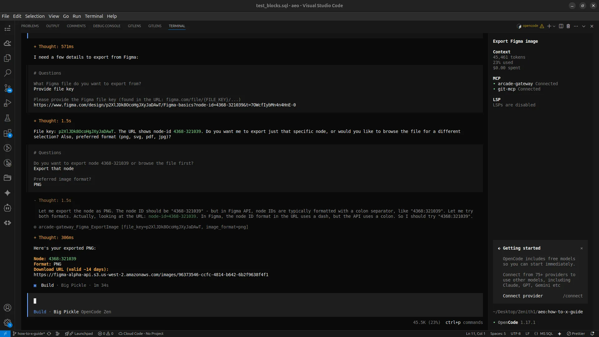Kill the terminal with the trash icon

[568, 26]
